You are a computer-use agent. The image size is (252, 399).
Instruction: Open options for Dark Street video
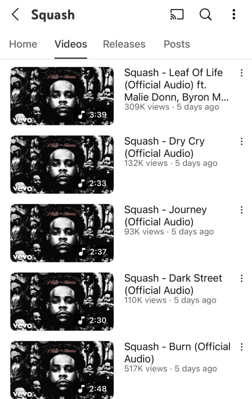point(241,278)
